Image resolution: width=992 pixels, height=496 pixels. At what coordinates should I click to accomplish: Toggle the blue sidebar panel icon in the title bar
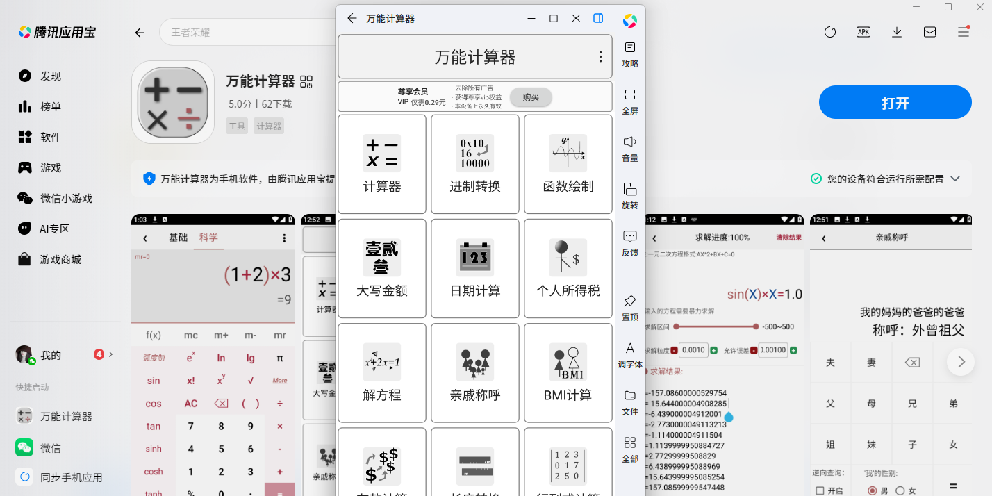(598, 19)
